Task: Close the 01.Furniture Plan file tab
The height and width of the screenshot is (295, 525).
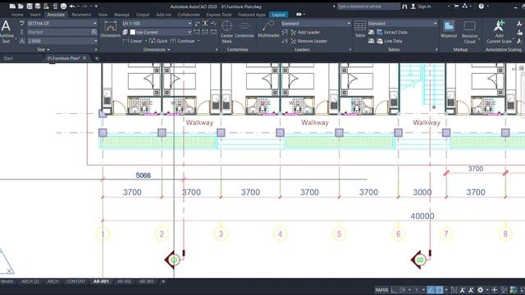Action: click(84, 58)
